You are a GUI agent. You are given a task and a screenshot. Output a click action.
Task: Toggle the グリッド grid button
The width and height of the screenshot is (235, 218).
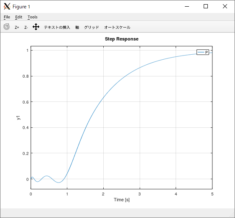coord(92,27)
